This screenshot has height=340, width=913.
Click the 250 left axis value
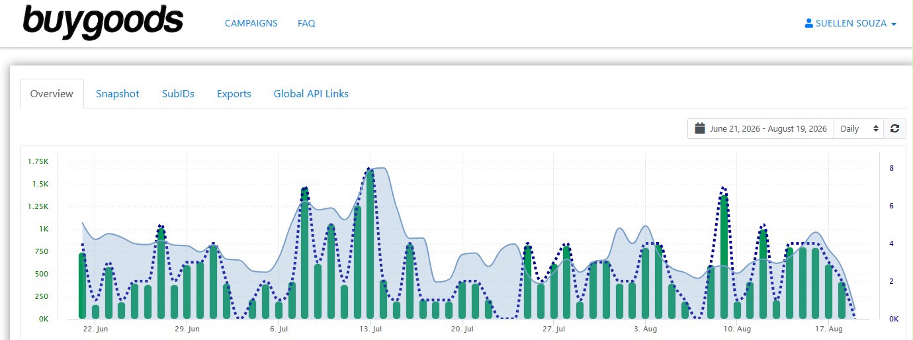[x=41, y=296]
